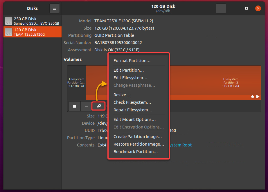Image resolution: width=268 pixels, height=192 pixels.
Task: Select Repair Filesystem option
Action: (133, 110)
